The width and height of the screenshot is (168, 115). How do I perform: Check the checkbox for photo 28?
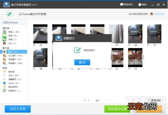tap(34, 69)
